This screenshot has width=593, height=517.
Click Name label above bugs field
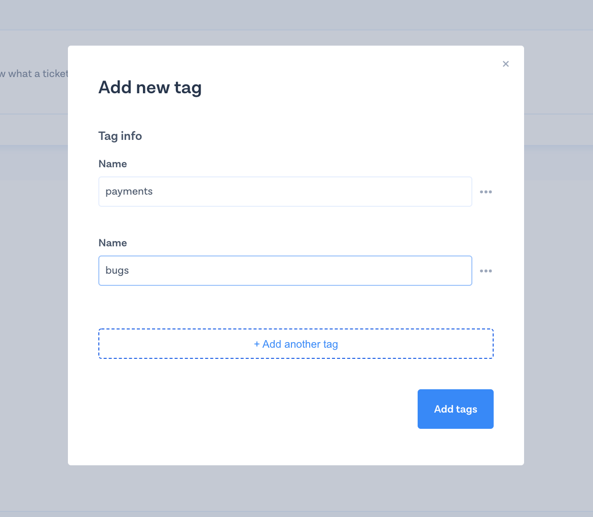(113, 243)
